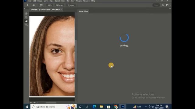Open the Window menu
195x109 pixels.
(87, 1)
